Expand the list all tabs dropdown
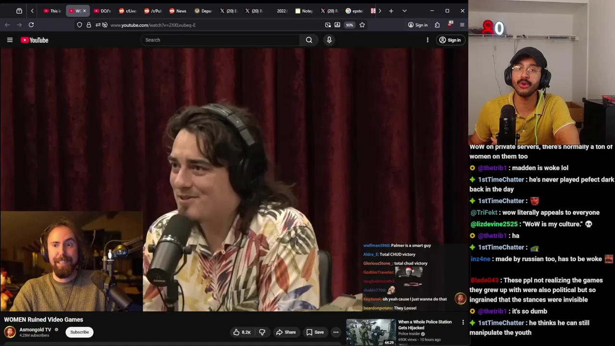615x346 pixels. coord(405,11)
